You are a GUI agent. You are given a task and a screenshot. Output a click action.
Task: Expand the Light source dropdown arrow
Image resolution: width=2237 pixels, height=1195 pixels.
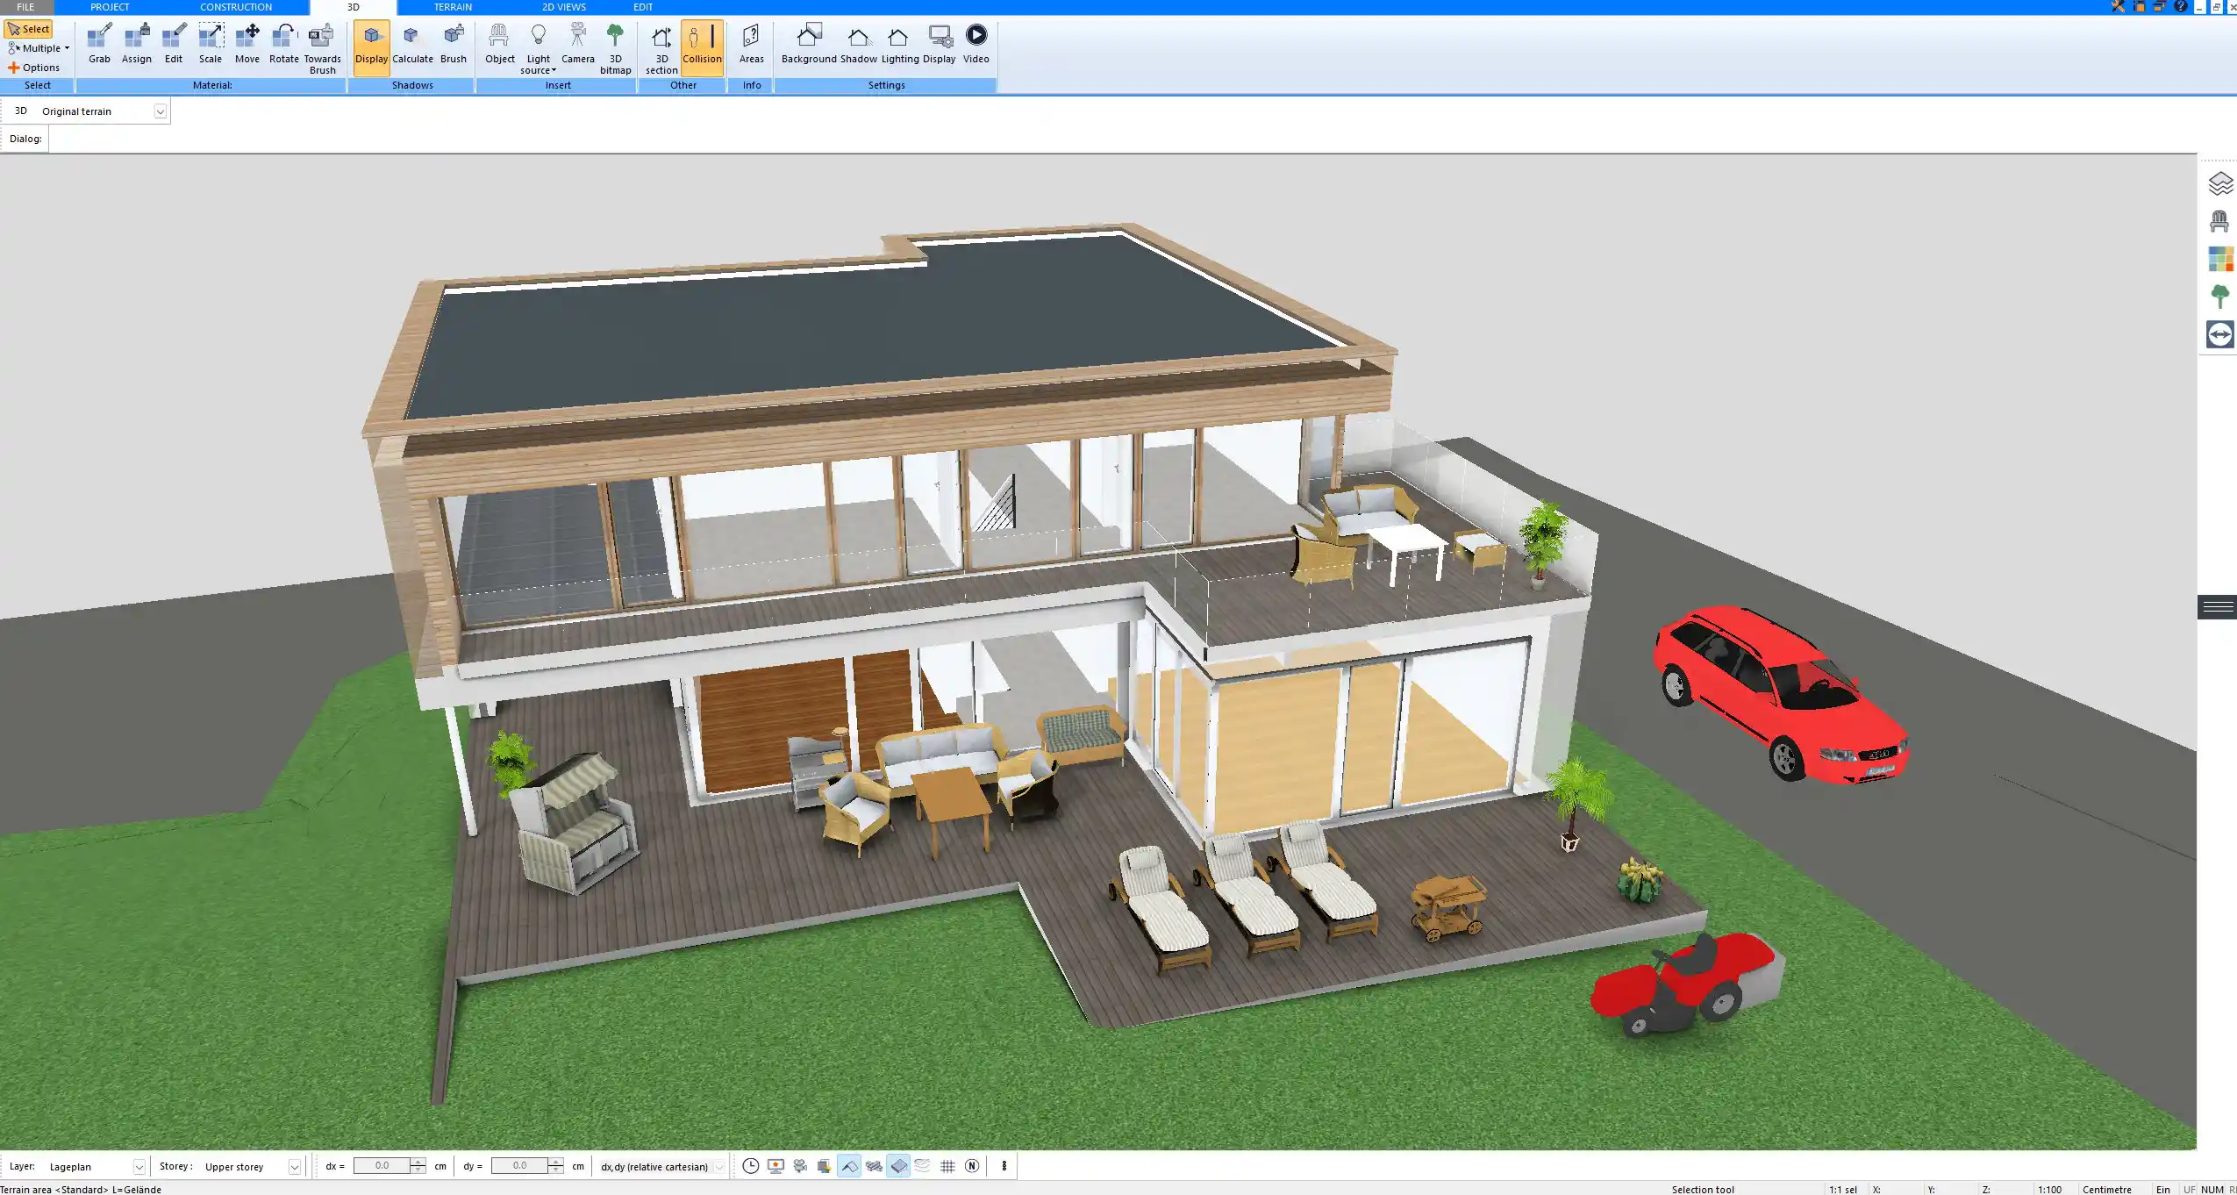point(554,70)
